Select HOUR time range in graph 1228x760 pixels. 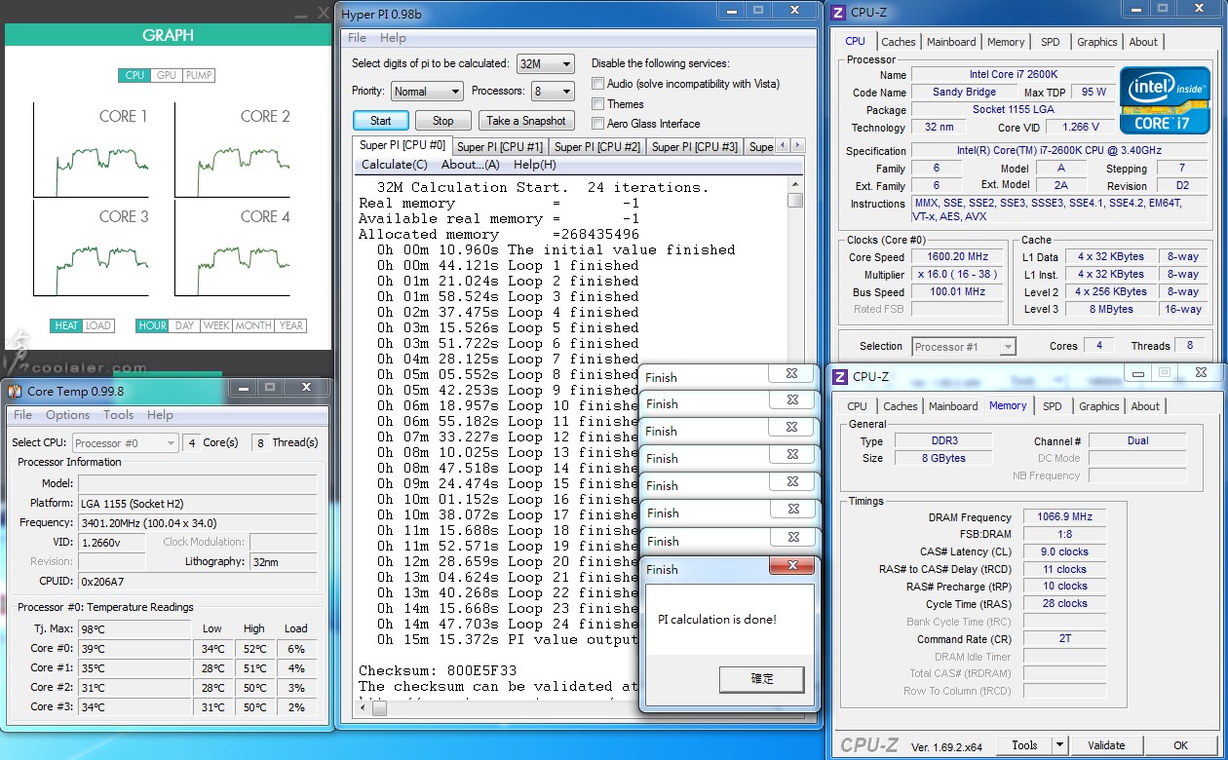click(152, 325)
